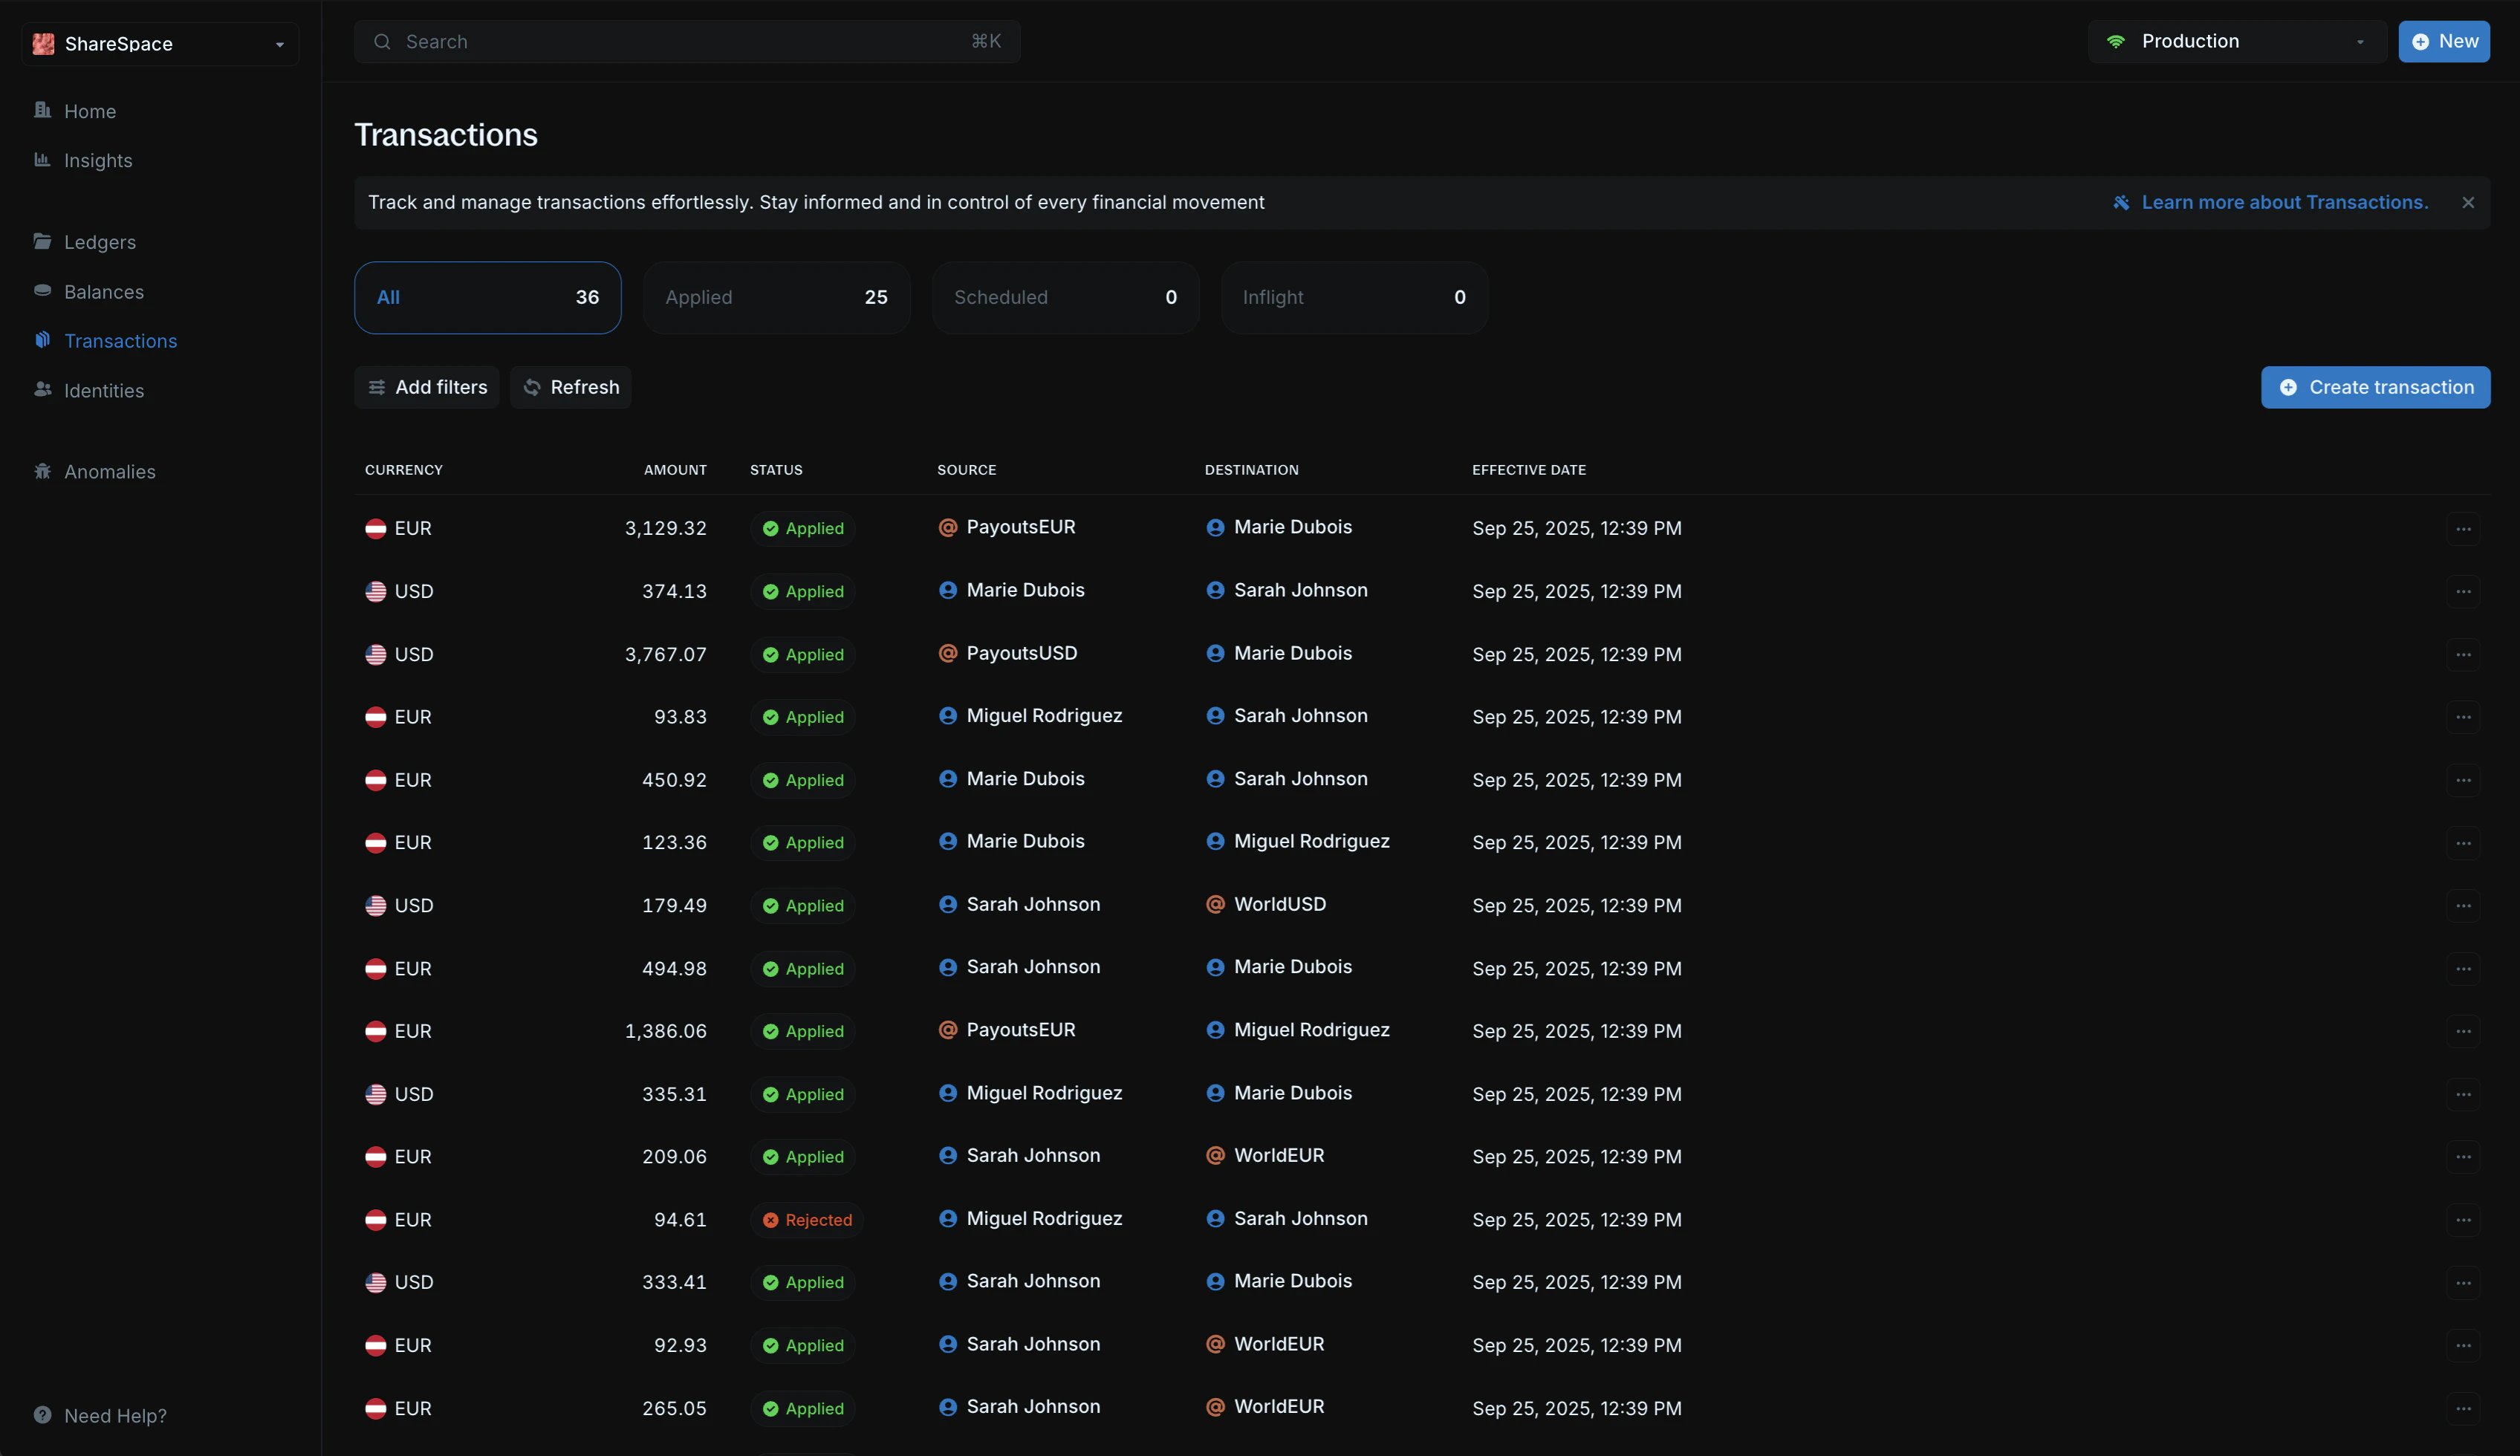Click Amount column header
Image resolution: width=2520 pixels, height=1456 pixels.
coord(675,470)
